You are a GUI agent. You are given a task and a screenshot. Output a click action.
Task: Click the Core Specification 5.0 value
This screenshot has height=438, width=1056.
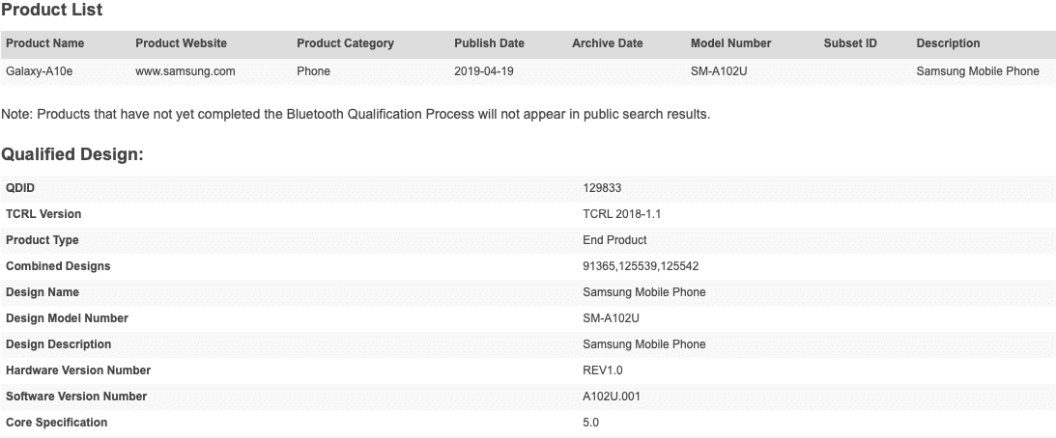click(x=591, y=423)
